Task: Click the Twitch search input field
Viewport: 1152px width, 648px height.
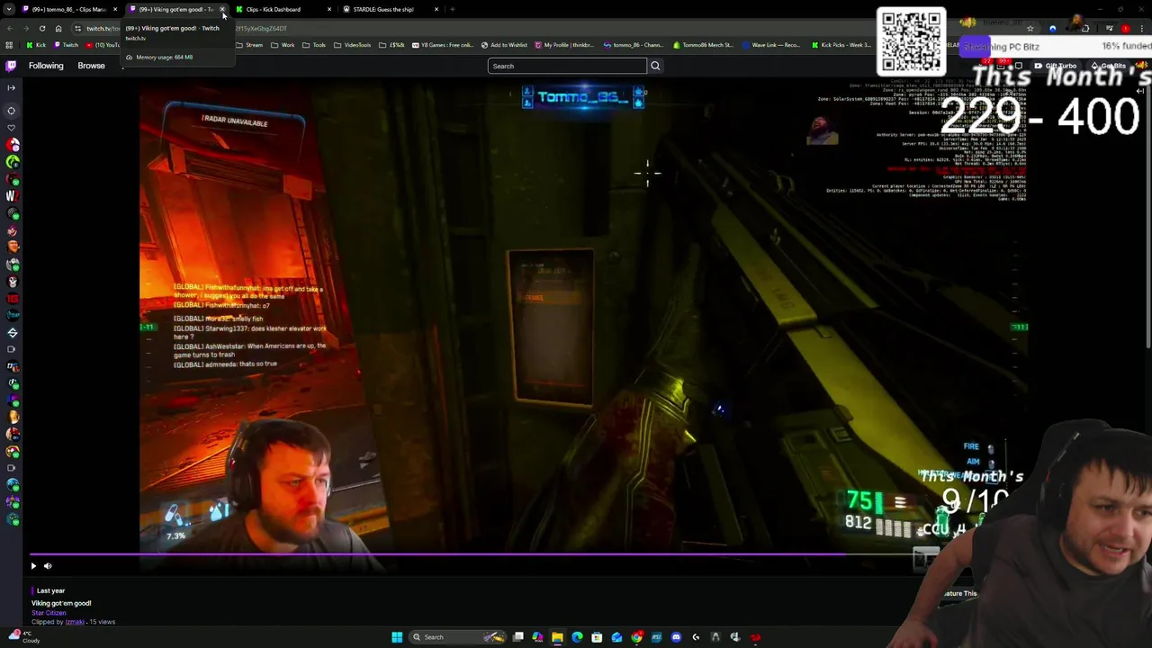Action: [x=567, y=66]
